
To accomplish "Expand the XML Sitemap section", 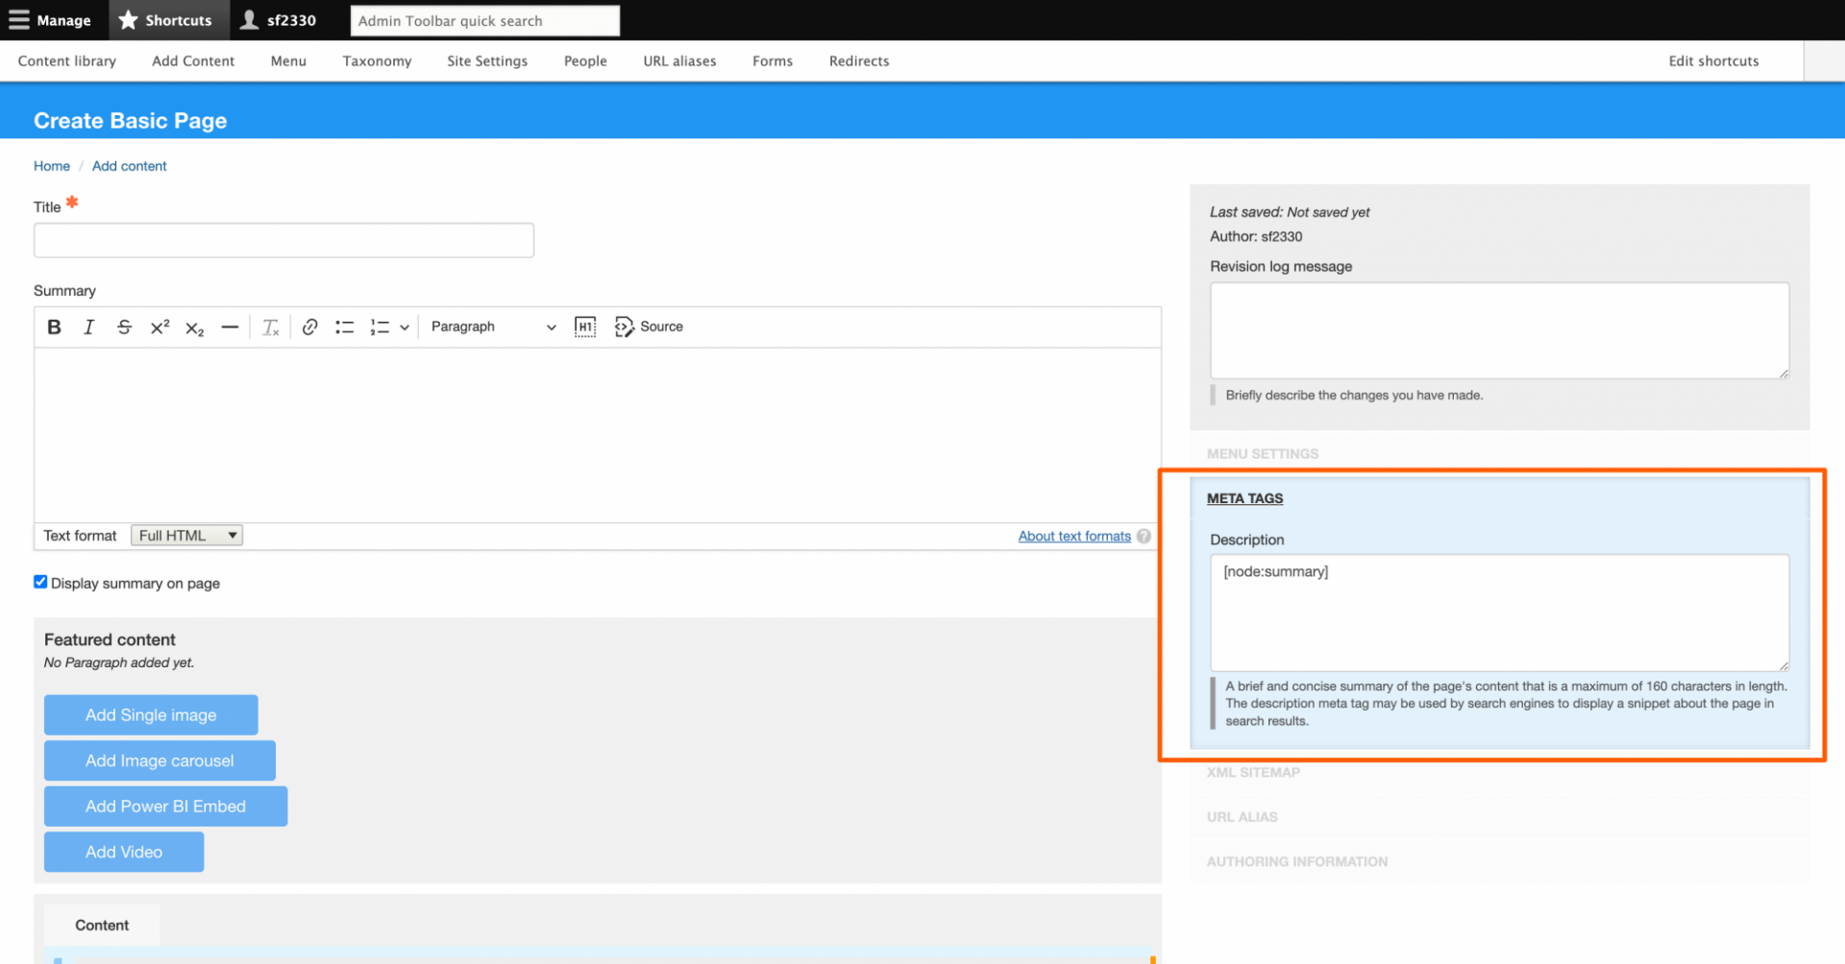I will (1253, 773).
